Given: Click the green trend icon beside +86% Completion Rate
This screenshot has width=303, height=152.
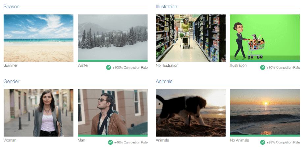Looking at the screenshot, I should click(x=262, y=67).
